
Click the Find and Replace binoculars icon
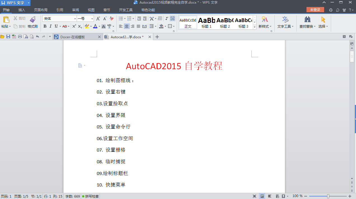pos(308,19)
